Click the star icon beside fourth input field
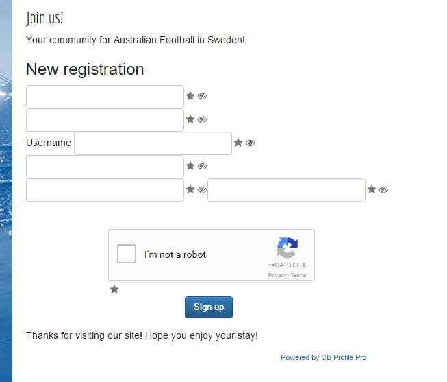The image size is (447, 382). (190, 166)
